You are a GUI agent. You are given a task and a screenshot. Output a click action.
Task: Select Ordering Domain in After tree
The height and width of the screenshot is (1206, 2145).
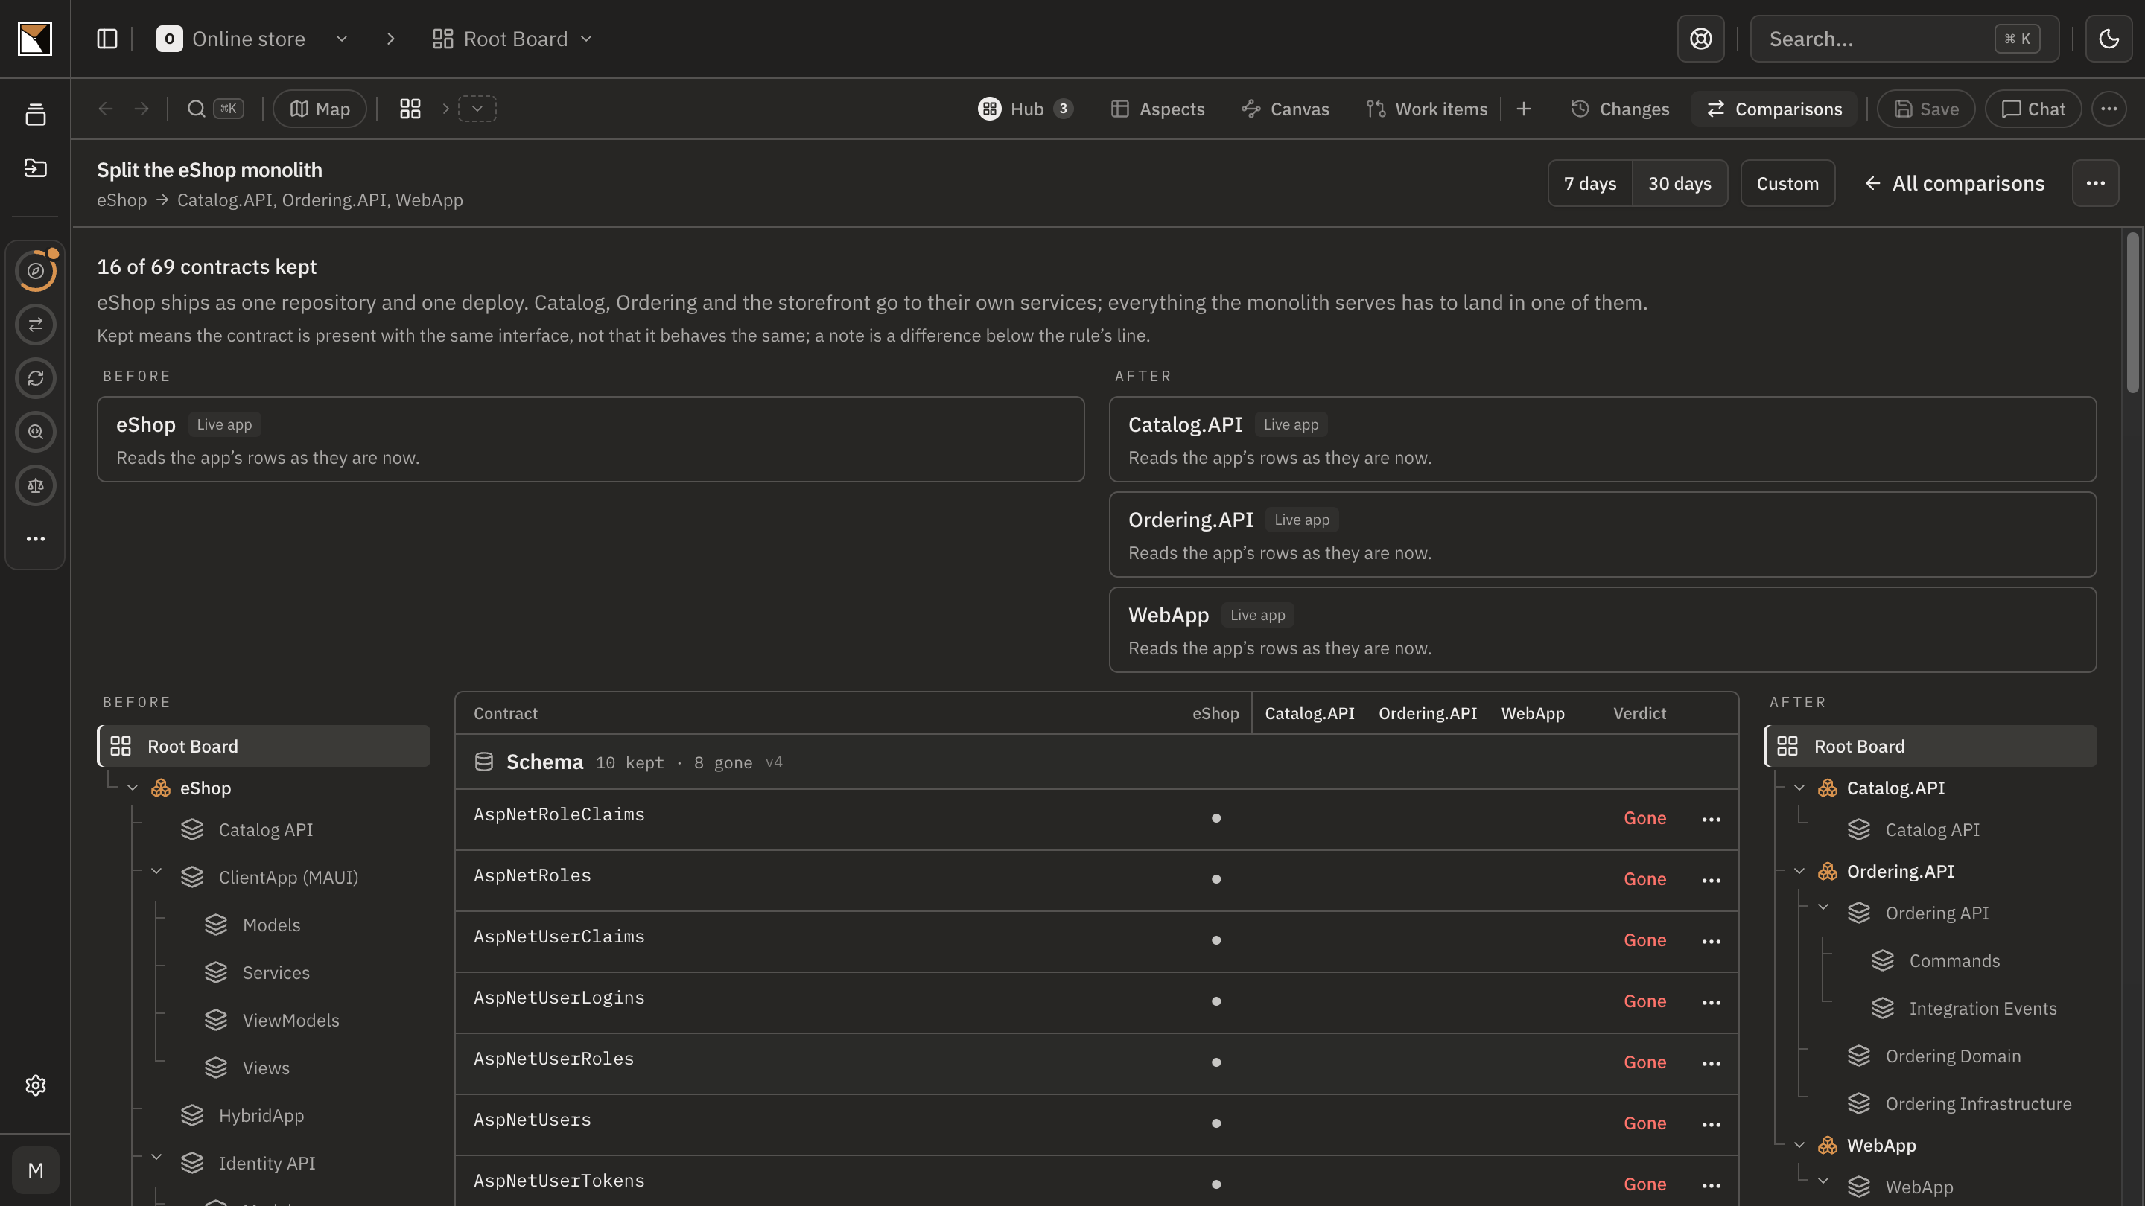[1952, 1056]
